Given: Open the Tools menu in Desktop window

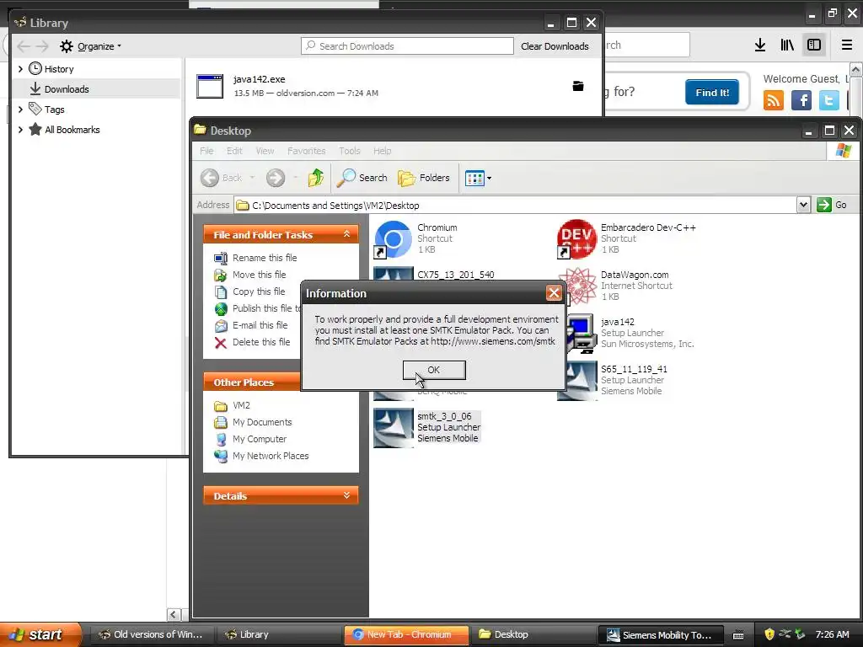Looking at the screenshot, I should 350,151.
